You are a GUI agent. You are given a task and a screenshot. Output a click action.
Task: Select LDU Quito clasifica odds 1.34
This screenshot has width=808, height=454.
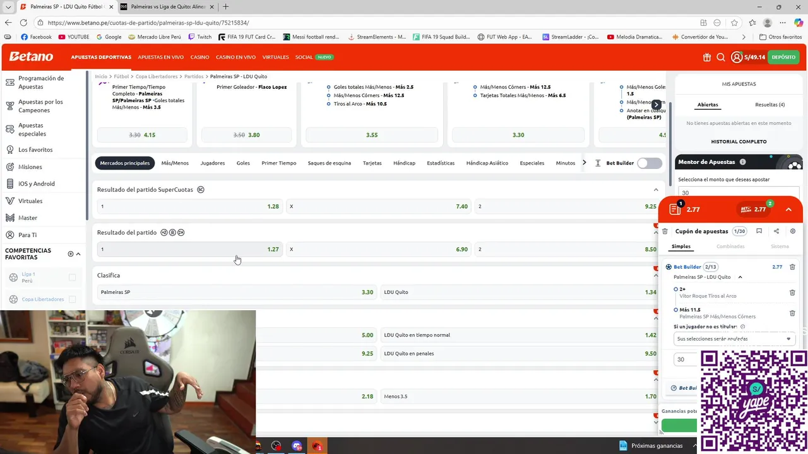520,293
